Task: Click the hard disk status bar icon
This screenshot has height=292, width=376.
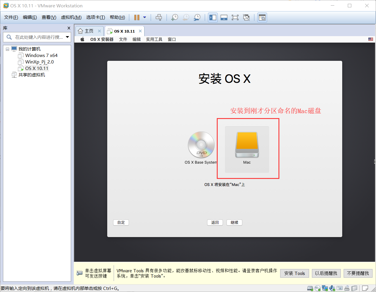Action: click(310, 288)
